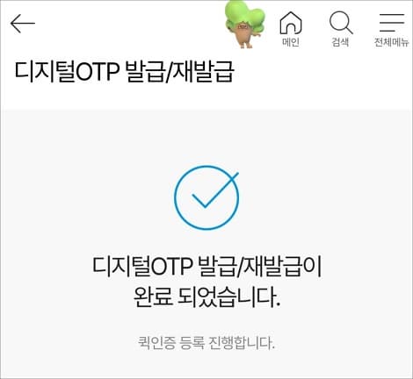
Task: Open the magnifying glass search icon
Action: point(341,23)
